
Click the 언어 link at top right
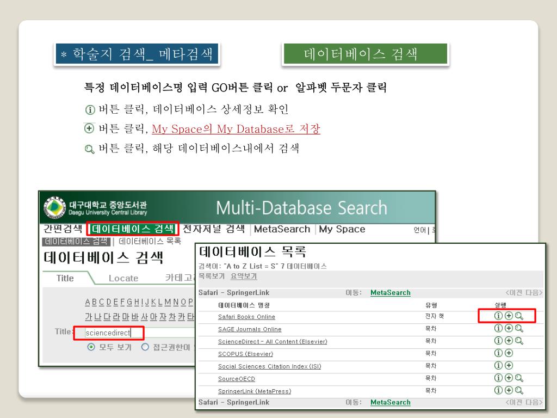(420, 230)
